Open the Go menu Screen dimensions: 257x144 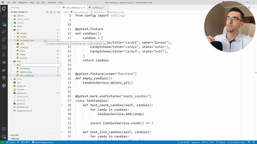(x=38, y=2)
